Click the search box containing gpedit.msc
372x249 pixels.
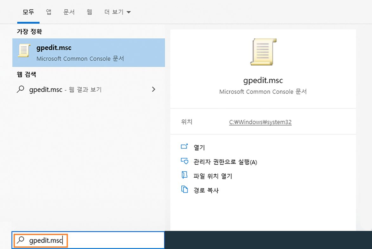(88, 240)
